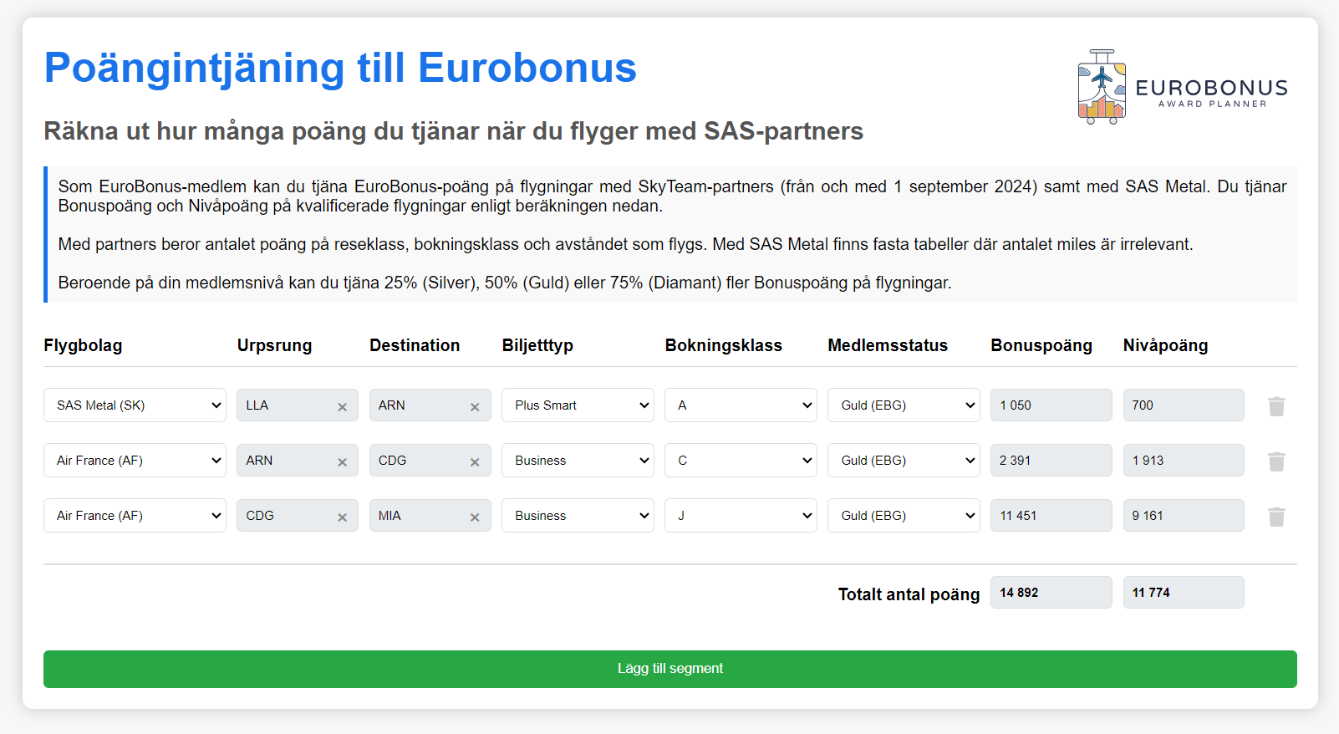Viewport: 1339px width, 734px height.
Task: Open the Plus Smart ticket type dropdown
Action: pyautogui.click(x=578, y=405)
